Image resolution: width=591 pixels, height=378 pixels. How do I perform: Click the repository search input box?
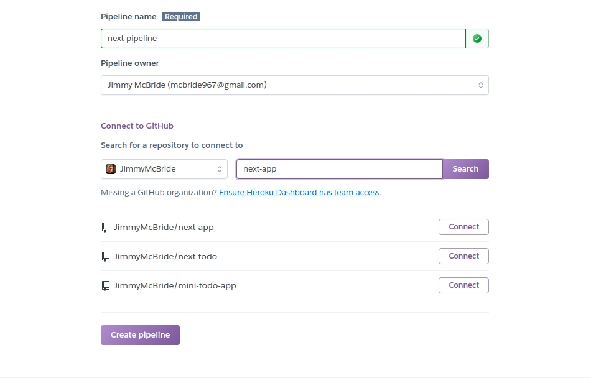pyautogui.click(x=339, y=169)
